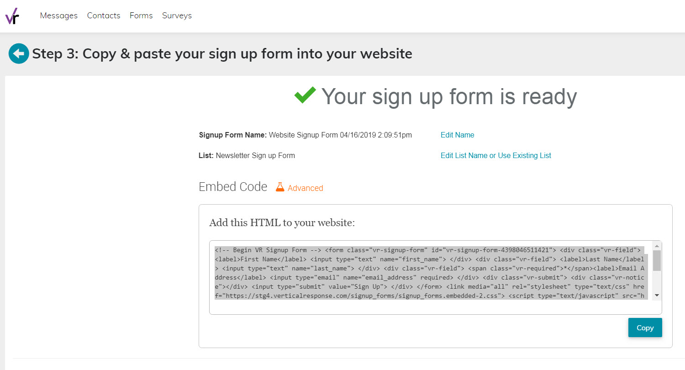Viewport: 685px width, 370px height.
Task: Click the orange flask icon beside Advanced
Action: point(280,187)
